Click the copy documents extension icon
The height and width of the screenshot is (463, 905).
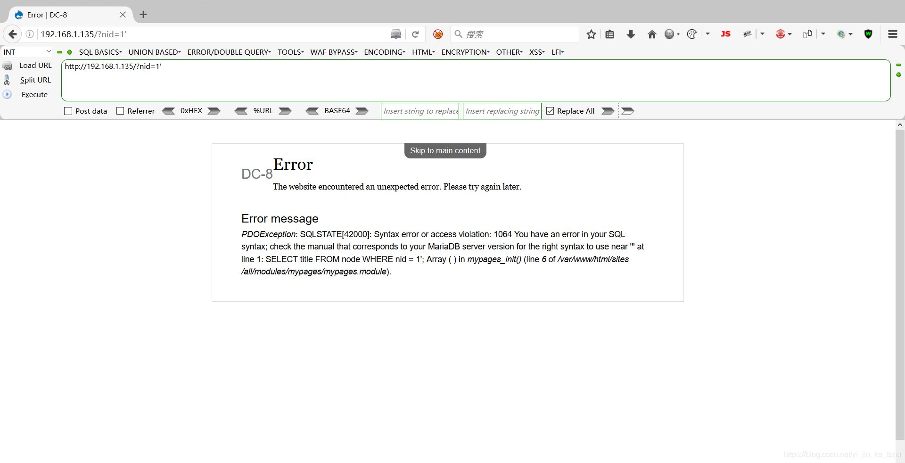(x=807, y=34)
